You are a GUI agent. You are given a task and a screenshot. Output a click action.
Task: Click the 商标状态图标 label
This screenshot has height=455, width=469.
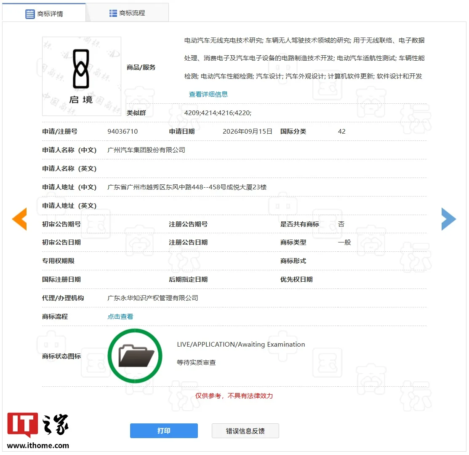(61, 356)
